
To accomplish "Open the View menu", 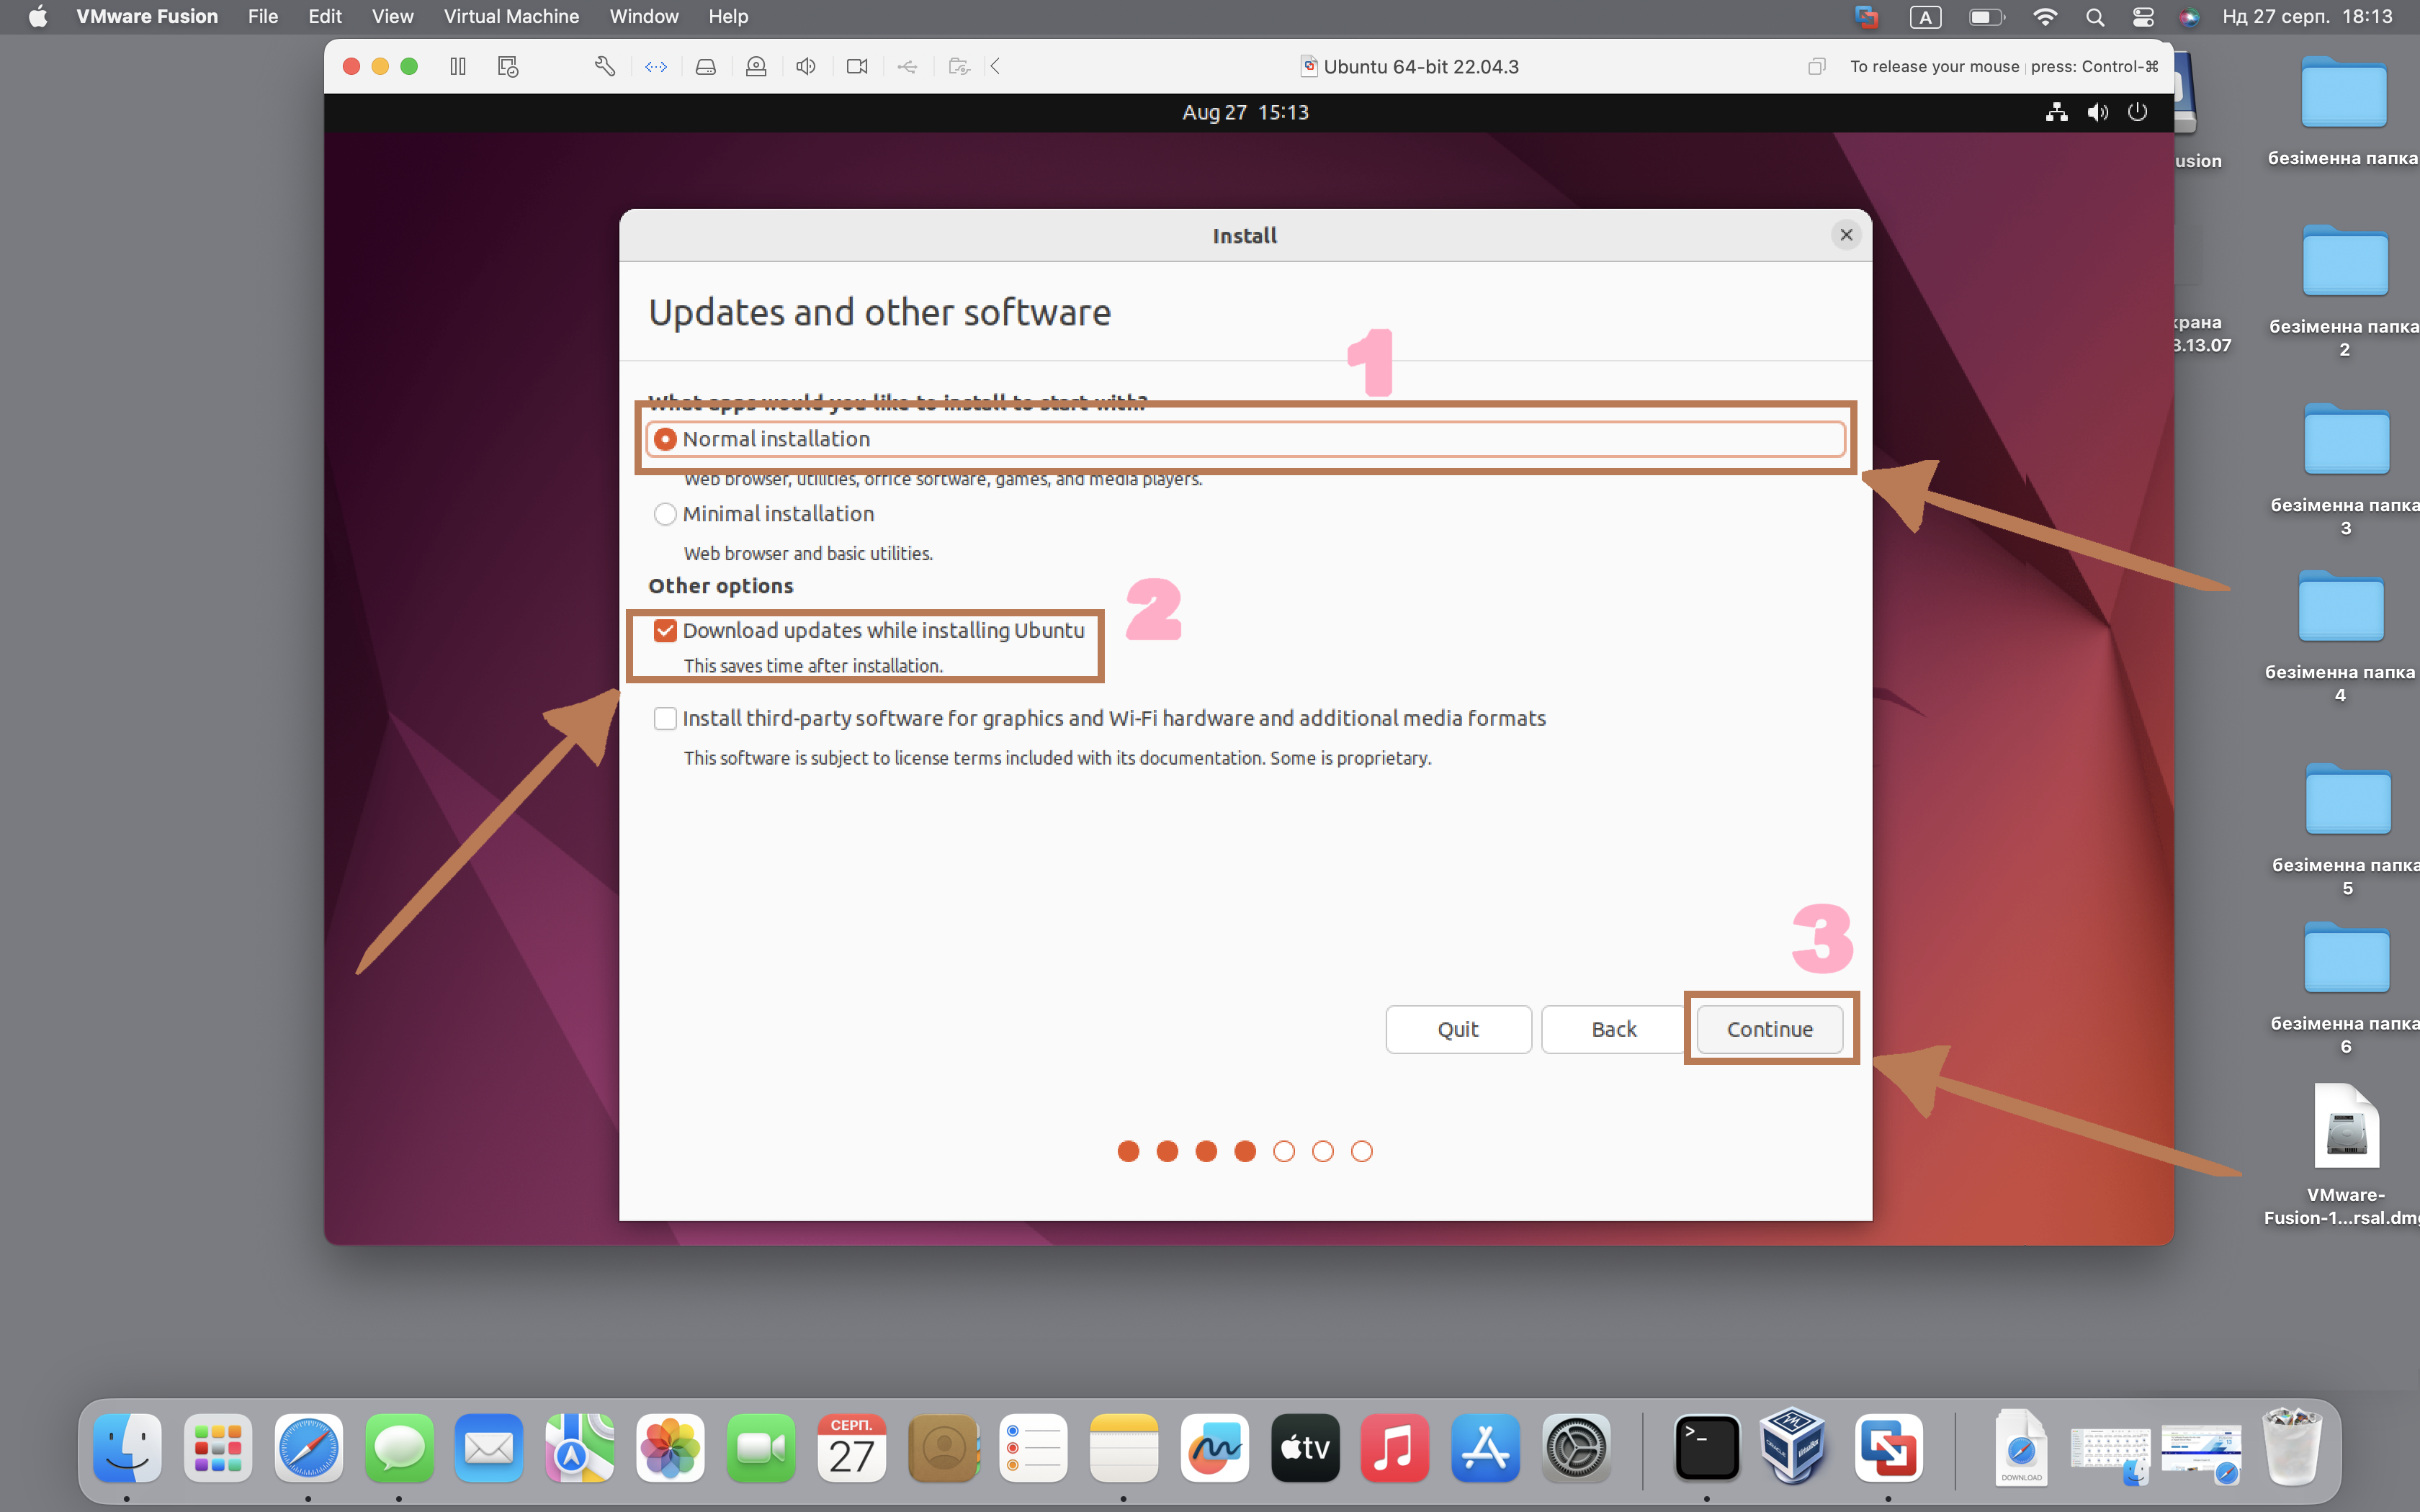I will tap(393, 17).
